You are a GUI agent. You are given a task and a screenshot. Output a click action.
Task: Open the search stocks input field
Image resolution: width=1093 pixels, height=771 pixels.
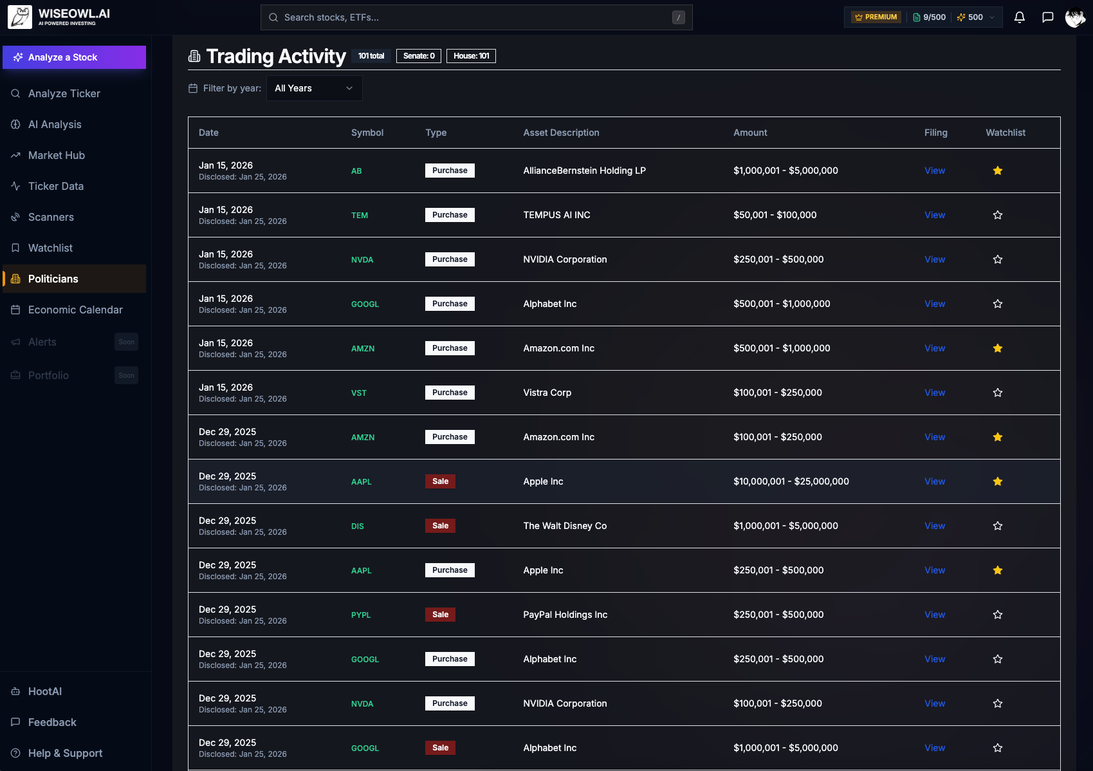pos(476,17)
